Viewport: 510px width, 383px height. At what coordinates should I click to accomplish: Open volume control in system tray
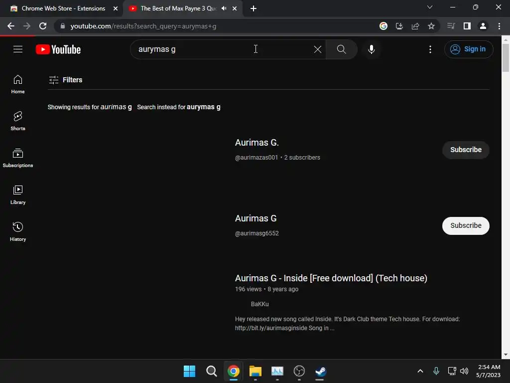point(464,371)
